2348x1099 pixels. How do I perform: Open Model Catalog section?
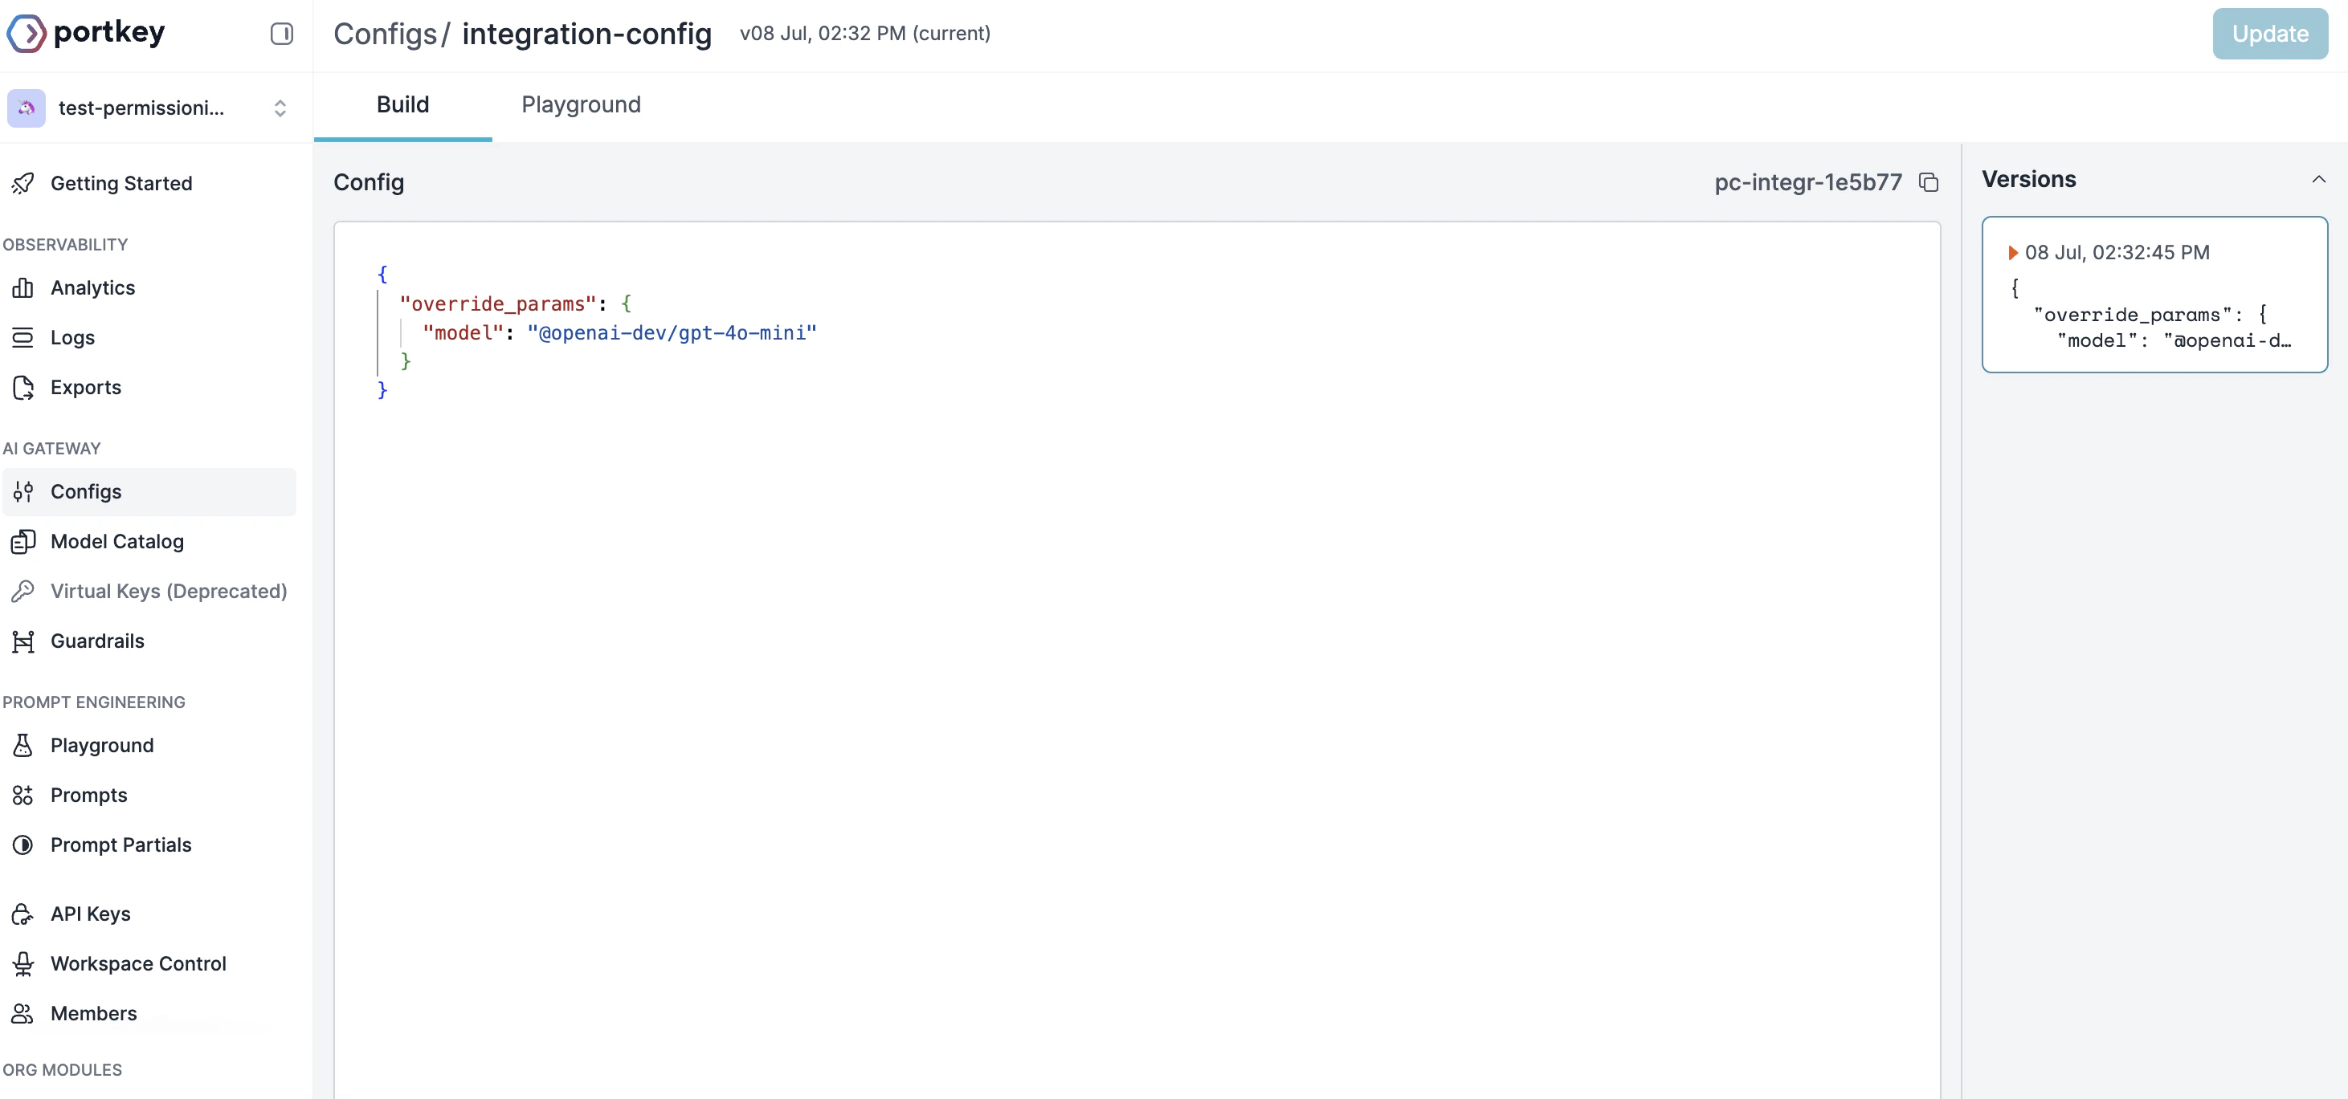[116, 541]
